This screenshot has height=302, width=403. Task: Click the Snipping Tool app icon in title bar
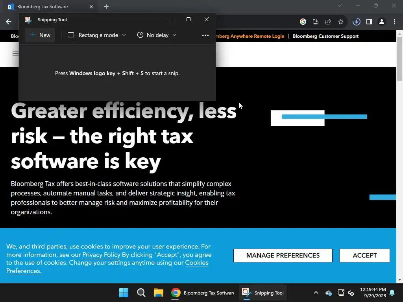[x=28, y=20]
